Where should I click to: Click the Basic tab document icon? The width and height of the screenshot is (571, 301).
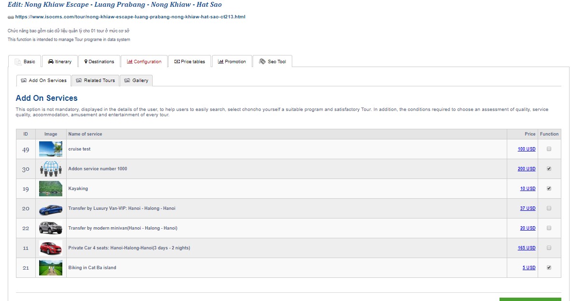[18, 62]
